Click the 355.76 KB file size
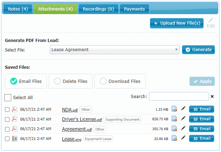Screen dimensions: 221x152 pyautogui.click(x=160, y=129)
